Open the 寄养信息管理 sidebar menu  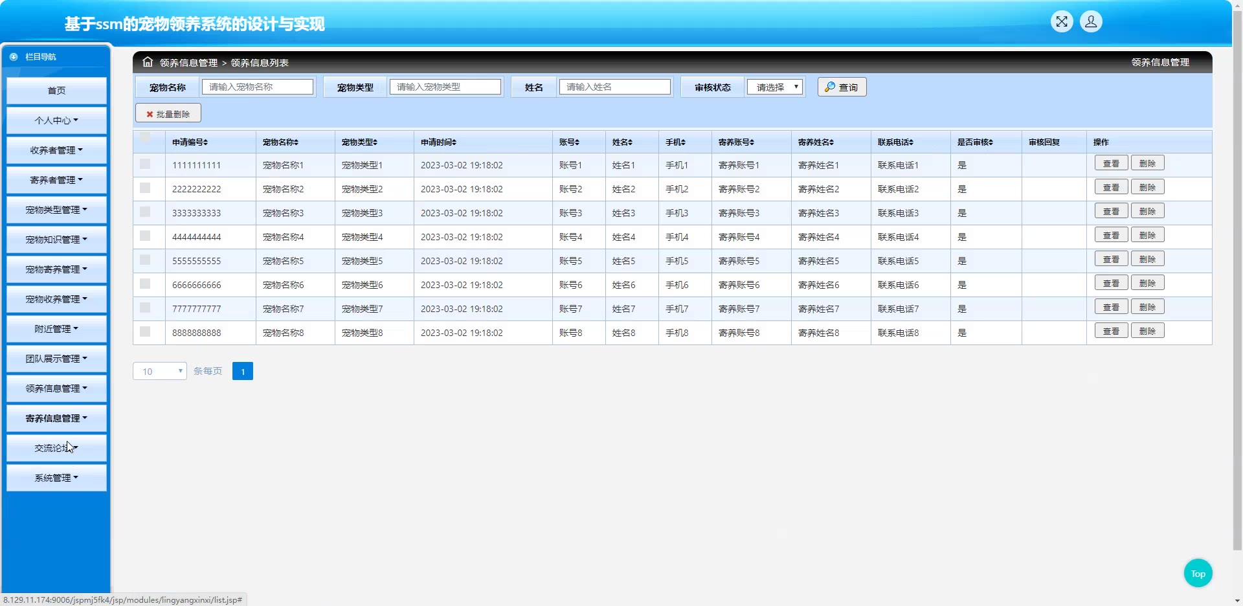(x=56, y=418)
